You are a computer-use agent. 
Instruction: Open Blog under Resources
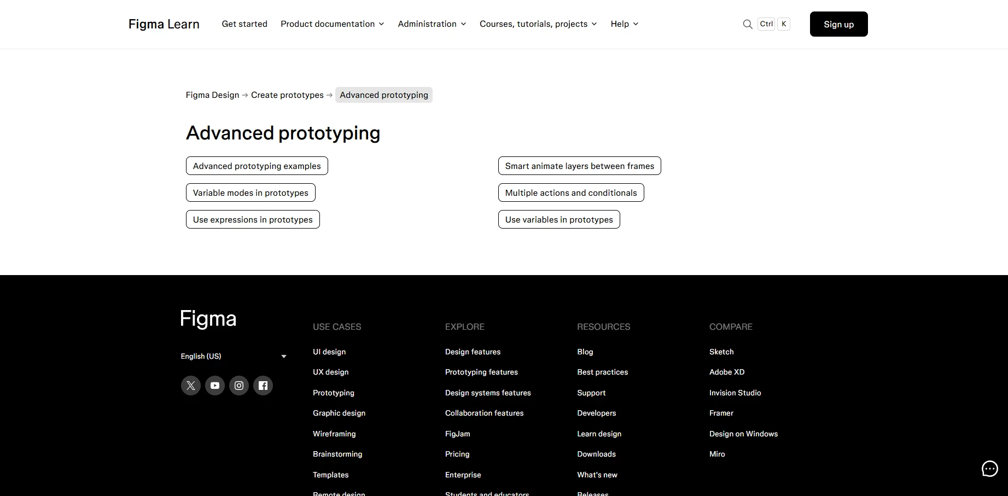585,352
